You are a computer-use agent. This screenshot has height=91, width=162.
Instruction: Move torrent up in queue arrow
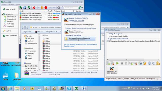coord(50,8)
